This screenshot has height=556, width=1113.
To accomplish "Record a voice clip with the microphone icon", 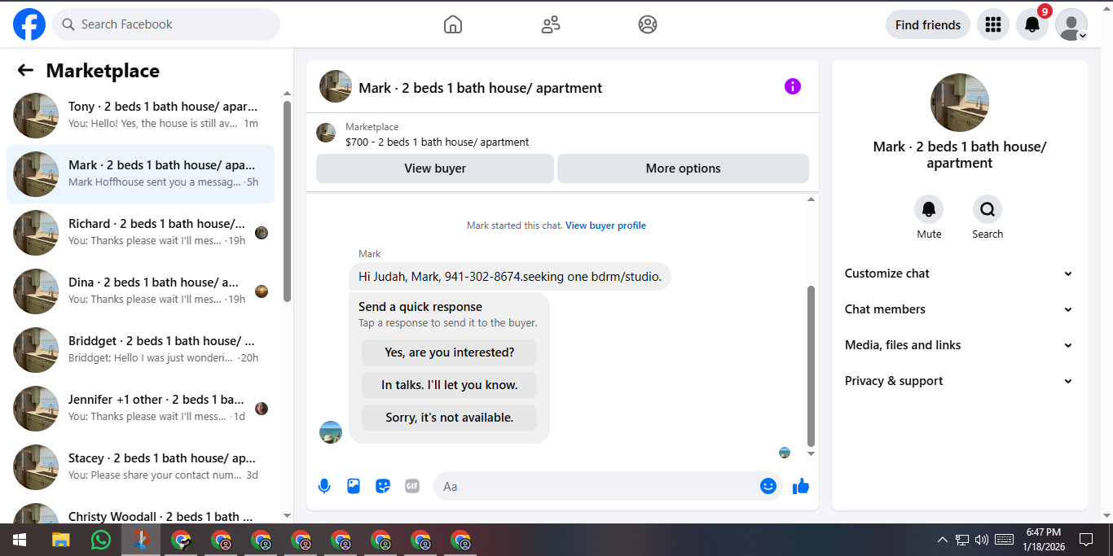I will click(324, 486).
